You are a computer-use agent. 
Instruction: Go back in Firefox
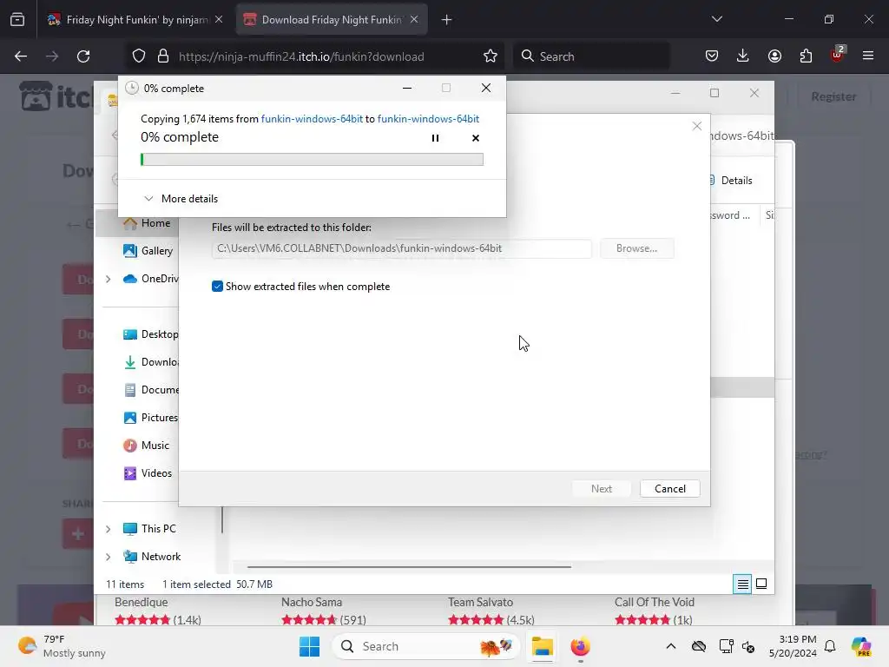tap(21, 56)
